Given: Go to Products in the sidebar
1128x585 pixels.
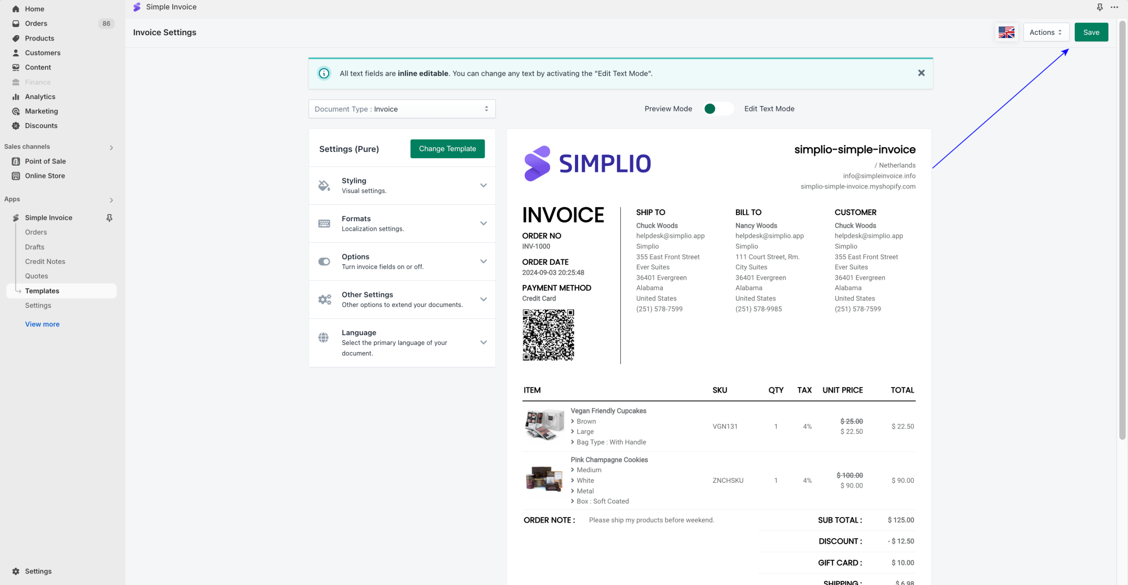Looking at the screenshot, I should 39,38.
